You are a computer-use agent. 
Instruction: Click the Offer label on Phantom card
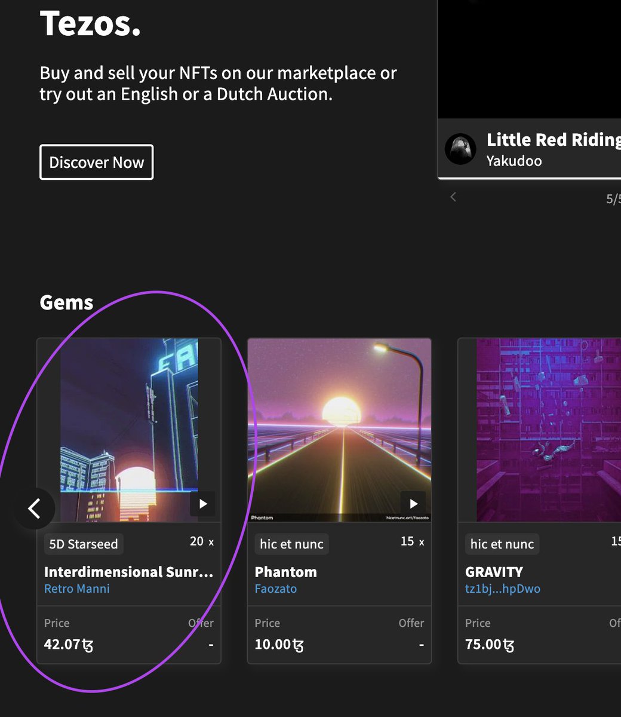point(411,623)
